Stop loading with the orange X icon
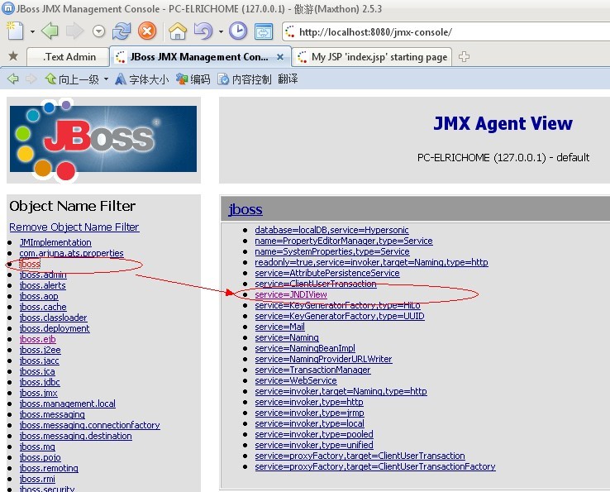This screenshot has height=492, width=610. [147, 31]
